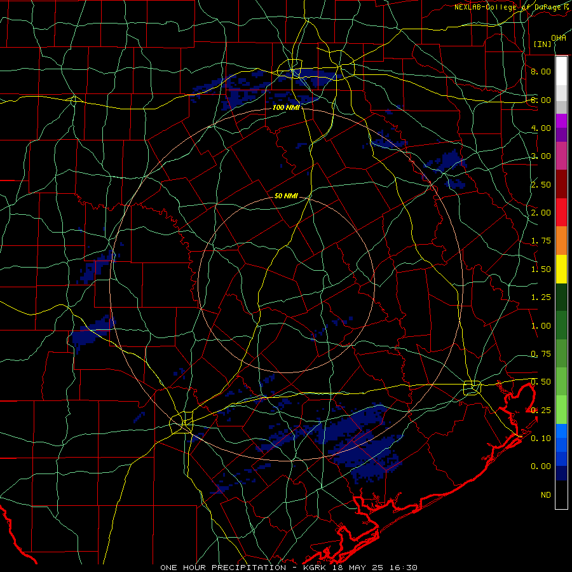The height and width of the screenshot is (572, 572).
Task: Click the 0.75 legend value
Action: (x=541, y=354)
